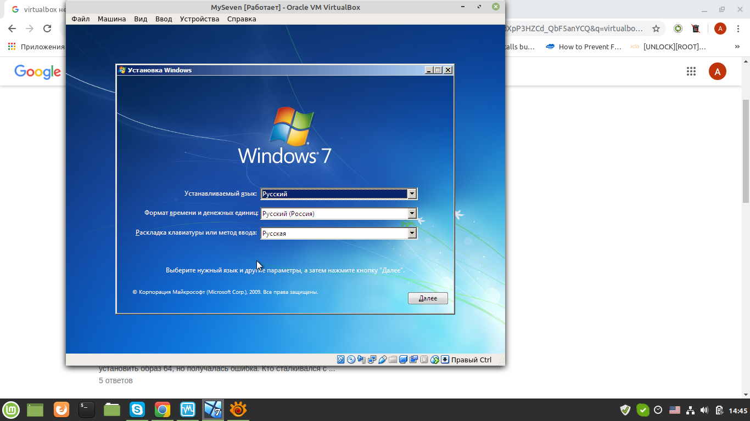Click the hard disk activity icon in VirtualBox status bar
The image size is (750, 421).
340,360
